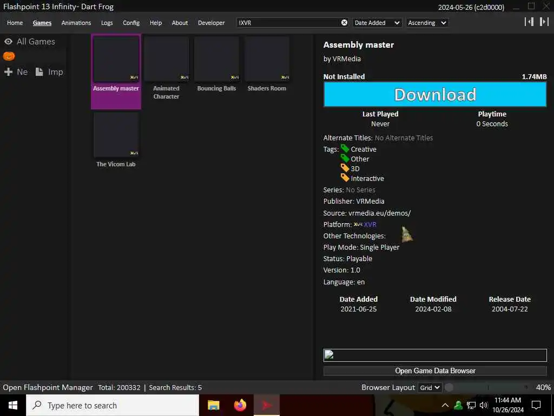Click the by VRMedia developer text
Image resolution: width=554 pixels, height=416 pixels.
(x=342, y=58)
